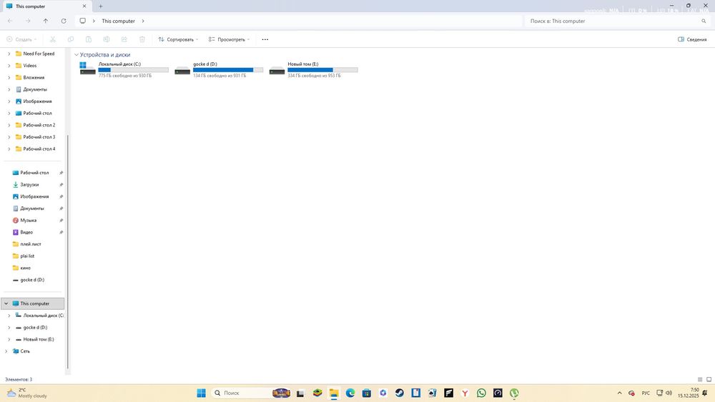Expand the Need For Speed folder
This screenshot has height=402, width=715.
[9, 54]
